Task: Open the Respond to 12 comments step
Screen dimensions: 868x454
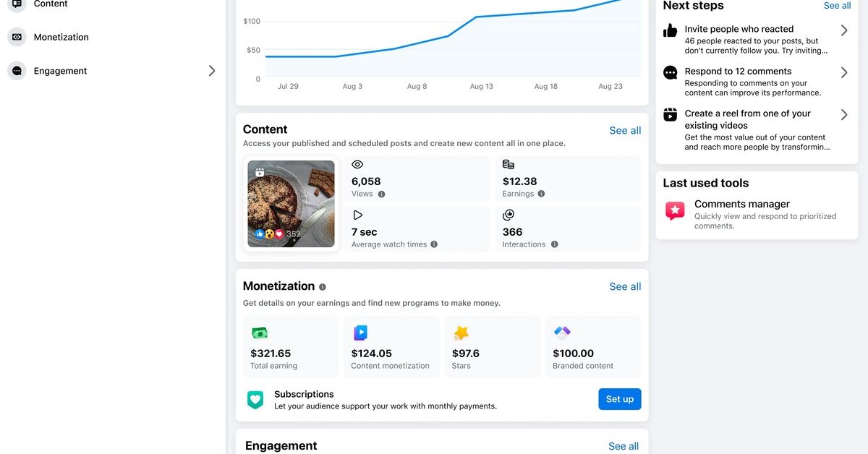Action: [x=843, y=72]
